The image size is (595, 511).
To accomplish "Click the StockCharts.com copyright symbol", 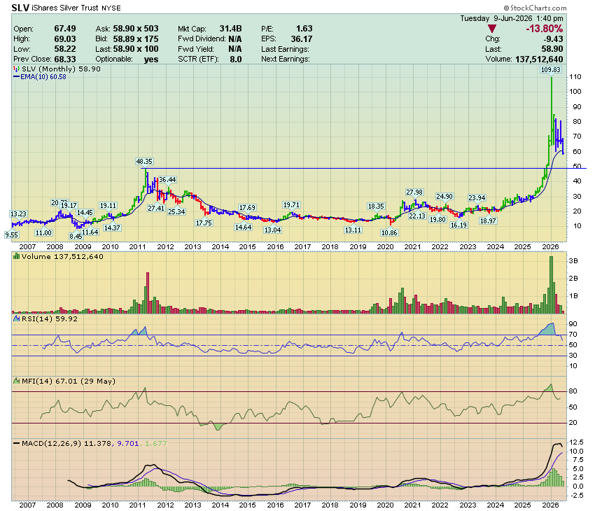I will click(x=506, y=8).
